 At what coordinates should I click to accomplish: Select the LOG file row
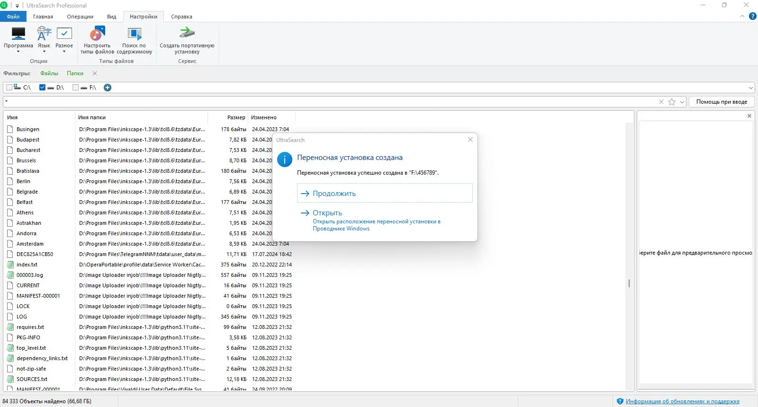click(x=149, y=317)
